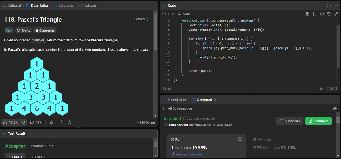341x159 pixels.
Task: Copy submission link with chain icon
Action: [x=335, y=108]
